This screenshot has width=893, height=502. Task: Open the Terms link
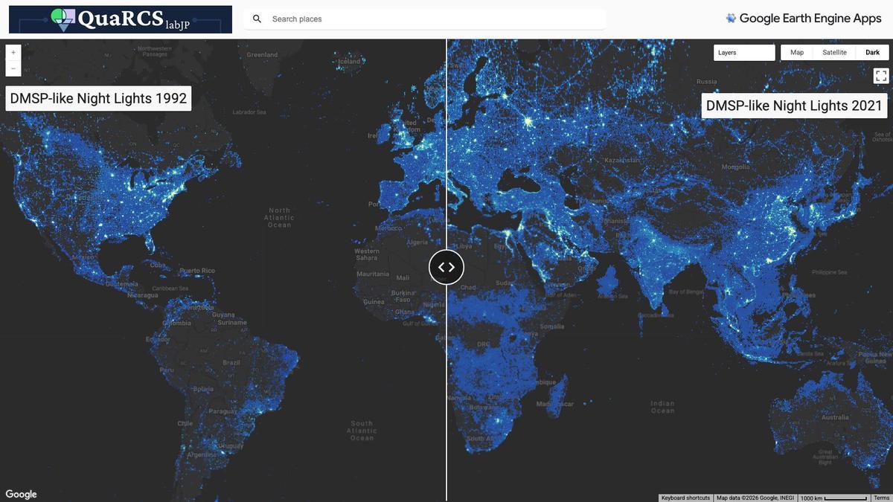point(881,498)
